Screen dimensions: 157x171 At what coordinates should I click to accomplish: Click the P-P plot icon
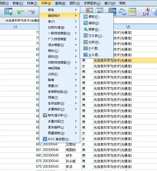coord(86,49)
